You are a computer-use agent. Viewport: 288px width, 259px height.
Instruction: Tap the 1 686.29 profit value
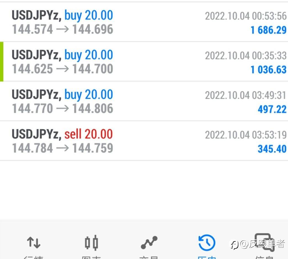[x=268, y=30]
